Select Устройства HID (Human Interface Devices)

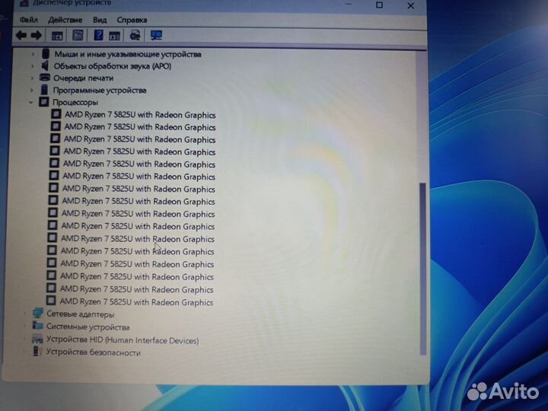(x=123, y=340)
